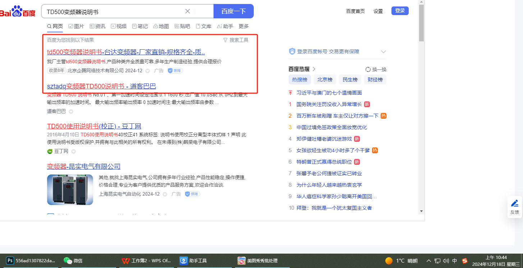
Task: Click the weather widget in the taskbar
Action: click(402, 261)
